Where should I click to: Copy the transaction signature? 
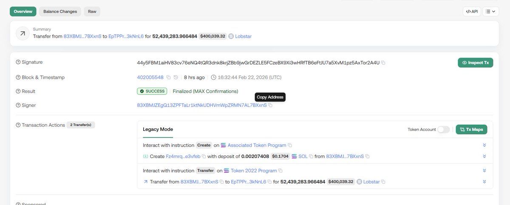383,63
